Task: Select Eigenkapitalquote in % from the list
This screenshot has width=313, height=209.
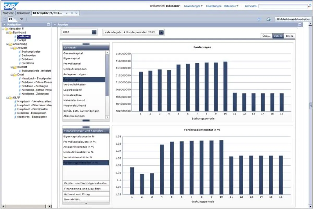Action: tap(79, 136)
